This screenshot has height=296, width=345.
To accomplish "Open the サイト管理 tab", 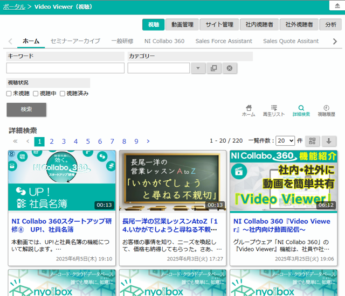I will (219, 24).
